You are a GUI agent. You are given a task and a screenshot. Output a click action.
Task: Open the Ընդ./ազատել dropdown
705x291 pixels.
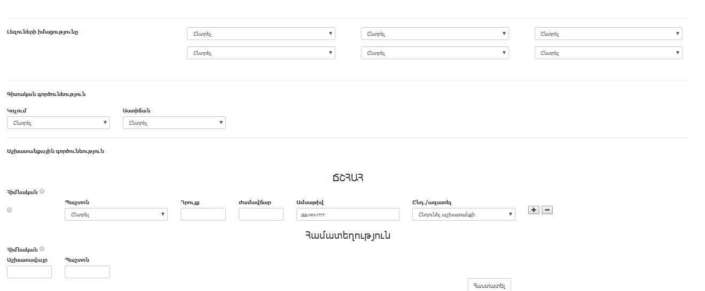click(464, 214)
